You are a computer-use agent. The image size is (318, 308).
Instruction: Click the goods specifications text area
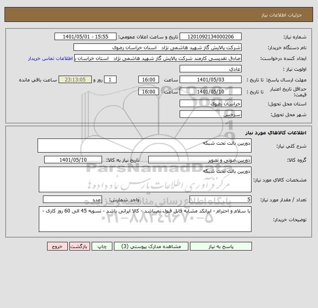pos(145,179)
